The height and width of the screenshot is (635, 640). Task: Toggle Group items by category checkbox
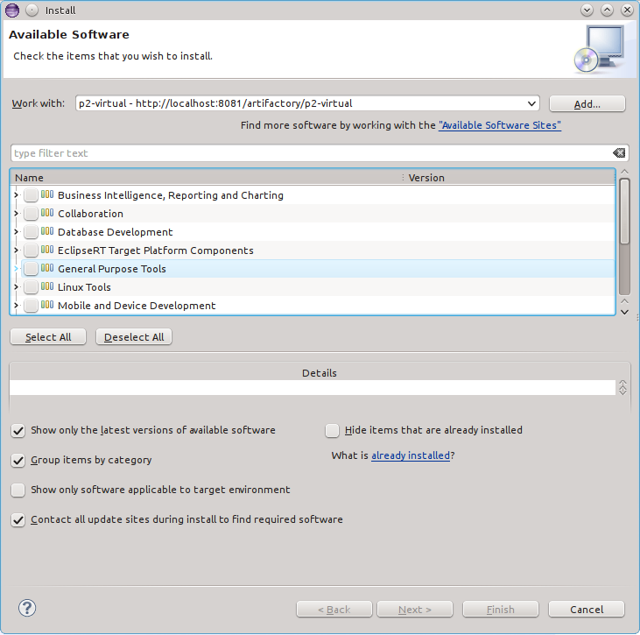18,460
